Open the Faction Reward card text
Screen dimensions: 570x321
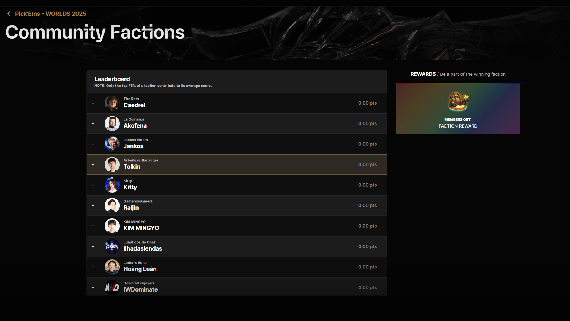458,126
